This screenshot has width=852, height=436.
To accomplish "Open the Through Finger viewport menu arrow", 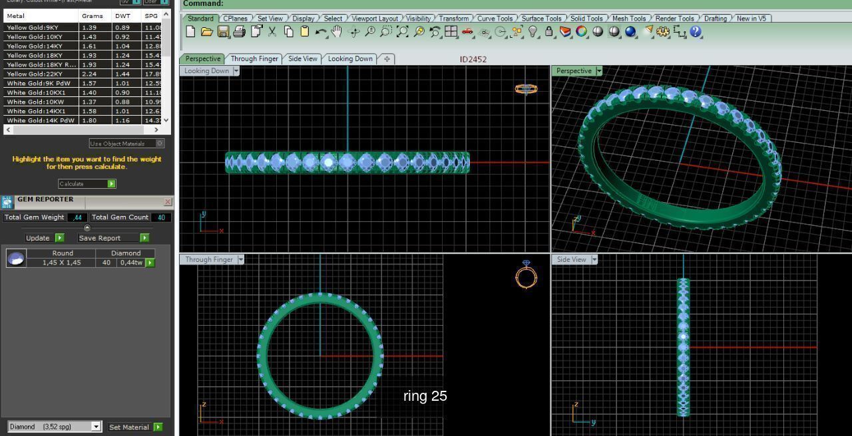I will 240,260.
